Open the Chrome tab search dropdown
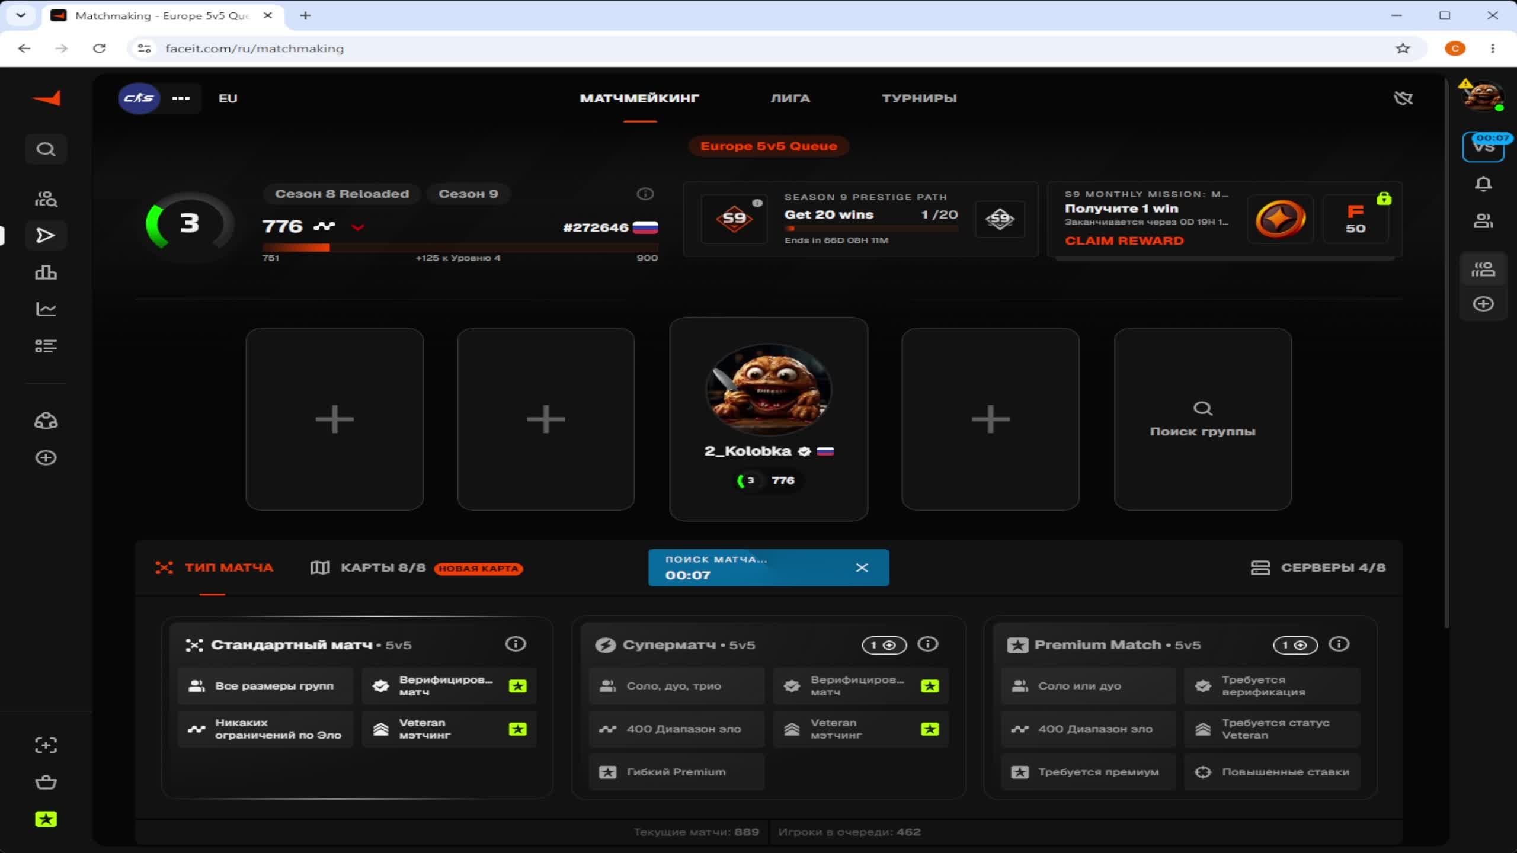The image size is (1517, 853). 21,15
